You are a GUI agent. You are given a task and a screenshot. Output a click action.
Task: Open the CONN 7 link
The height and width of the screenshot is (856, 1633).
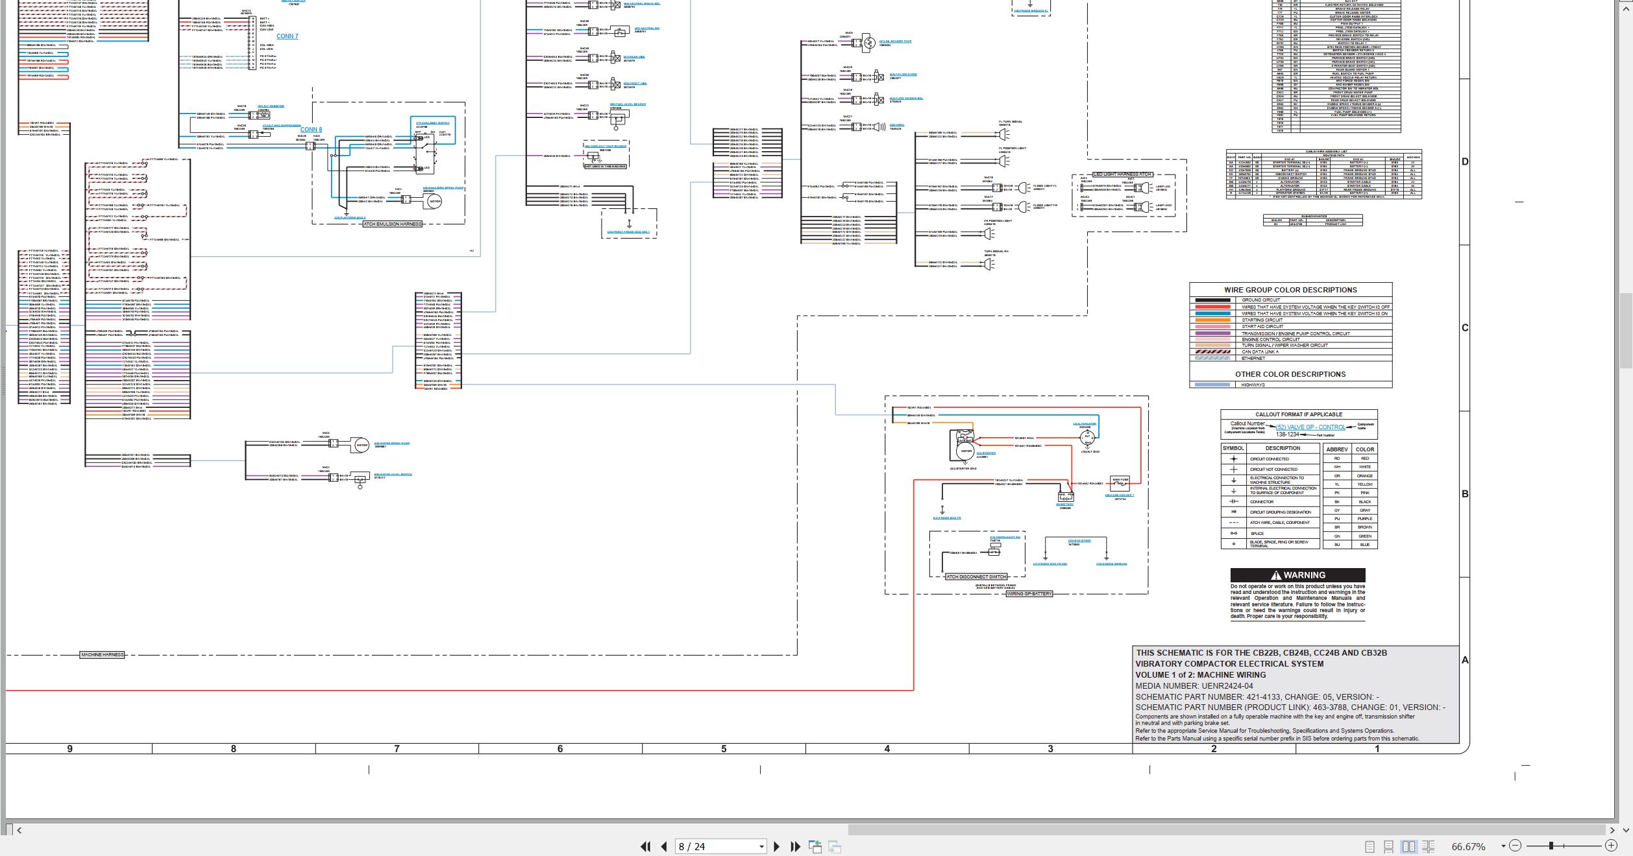(288, 36)
